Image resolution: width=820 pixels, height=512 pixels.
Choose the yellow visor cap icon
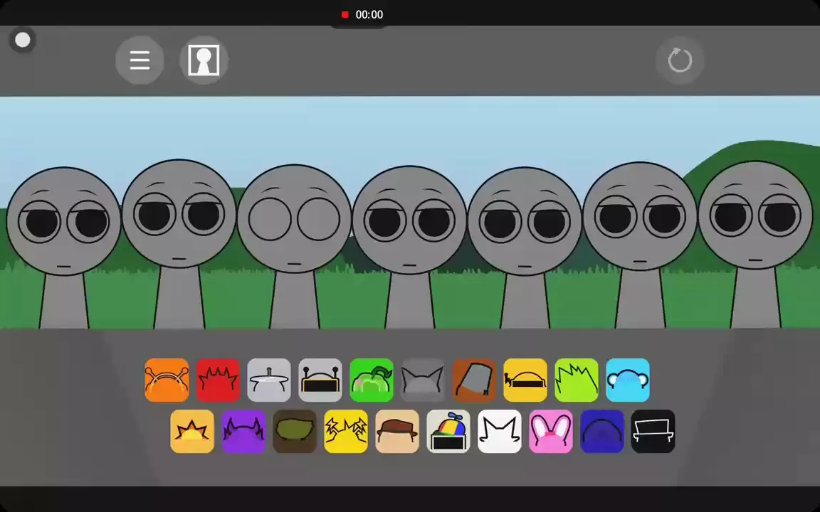(525, 380)
